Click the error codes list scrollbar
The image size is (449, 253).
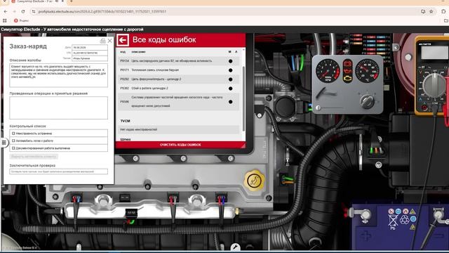pyautogui.click(x=243, y=99)
